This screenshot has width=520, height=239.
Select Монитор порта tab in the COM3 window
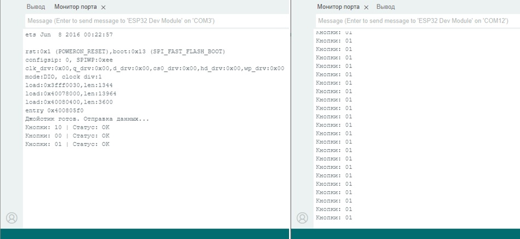pyautogui.click(x=75, y=7)
